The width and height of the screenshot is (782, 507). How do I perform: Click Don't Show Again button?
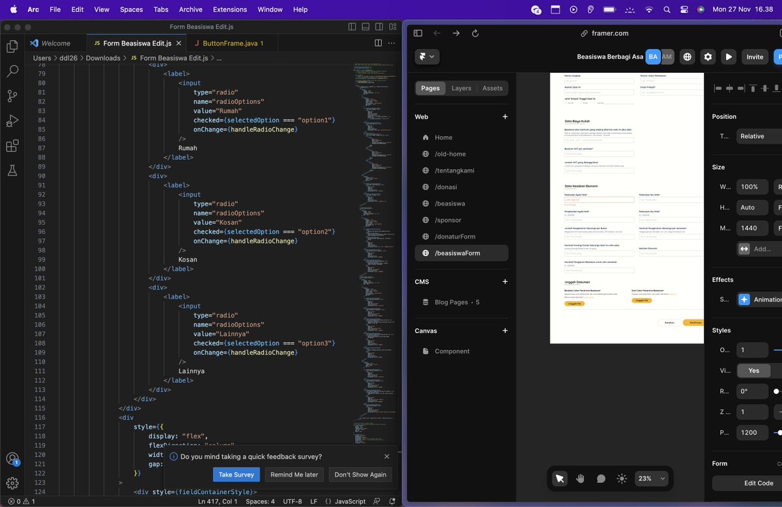[x=360, y=474]
